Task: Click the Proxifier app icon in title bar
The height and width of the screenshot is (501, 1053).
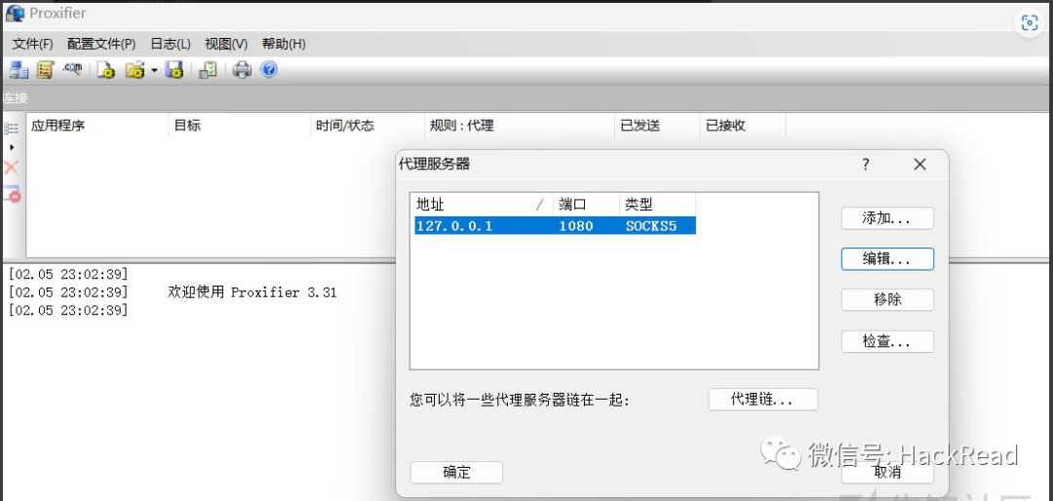Action: pos(15,14)
